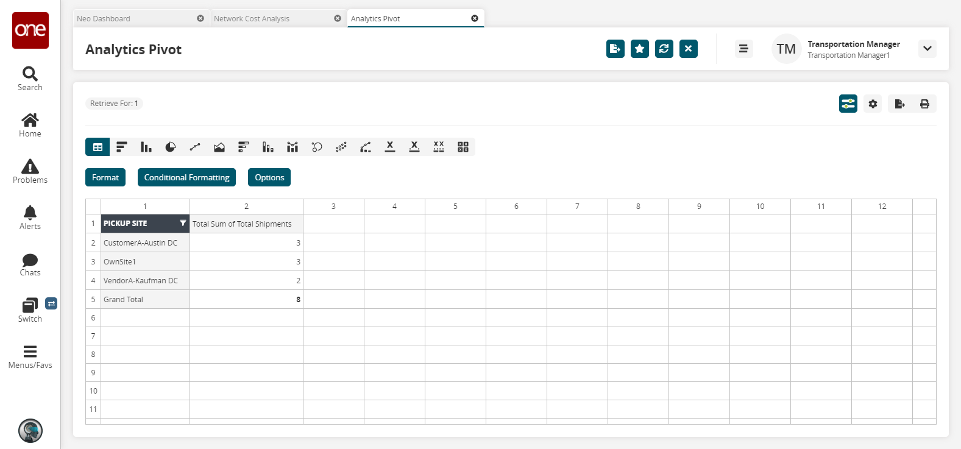Image resolution: width=961 pixels, height=449 pixels.
Task: Click the Conditional Formatting button
Action: point(186,177)
